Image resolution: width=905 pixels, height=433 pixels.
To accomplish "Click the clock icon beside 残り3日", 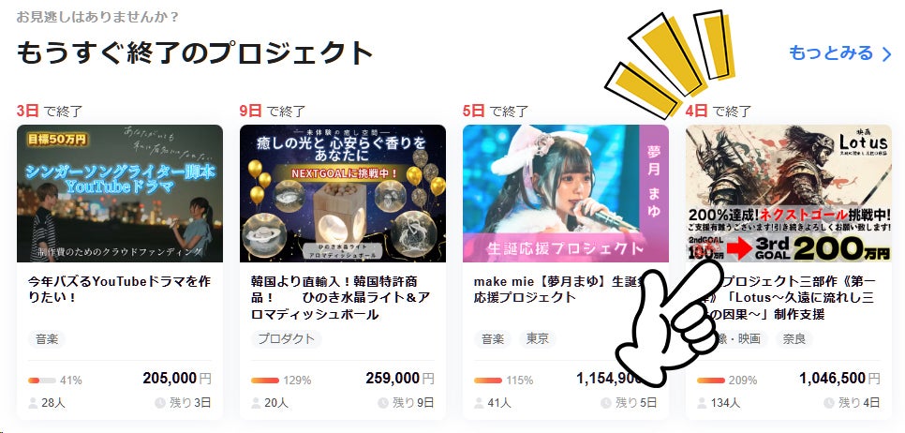I will 160,403.
